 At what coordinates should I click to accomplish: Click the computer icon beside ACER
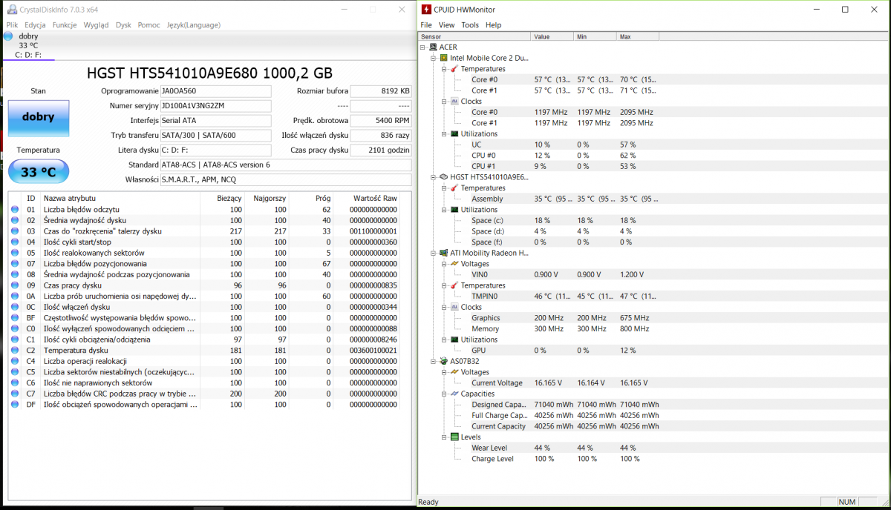click(x=434, y=47)
